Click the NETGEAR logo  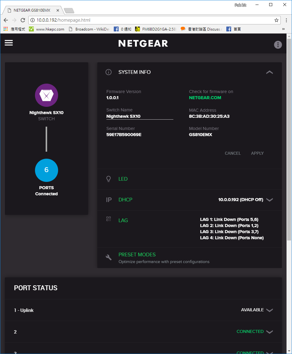click(143, 43)
